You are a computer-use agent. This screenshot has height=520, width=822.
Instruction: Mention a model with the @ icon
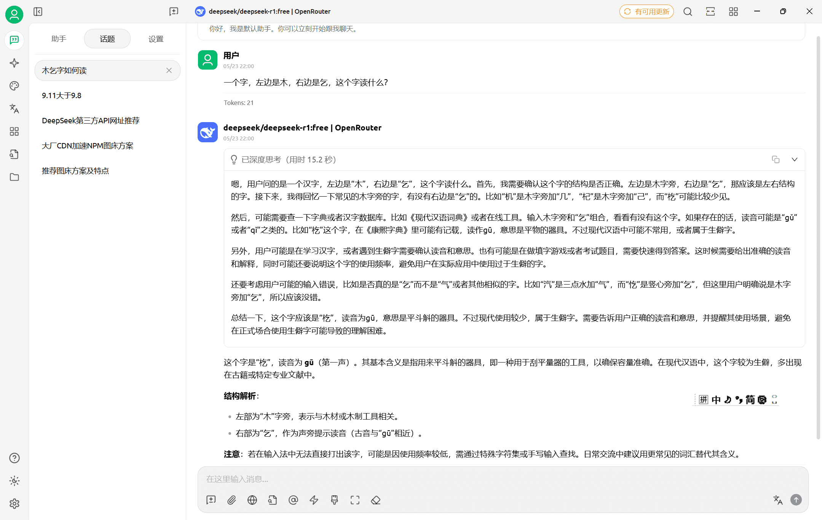tap(293, 500)
